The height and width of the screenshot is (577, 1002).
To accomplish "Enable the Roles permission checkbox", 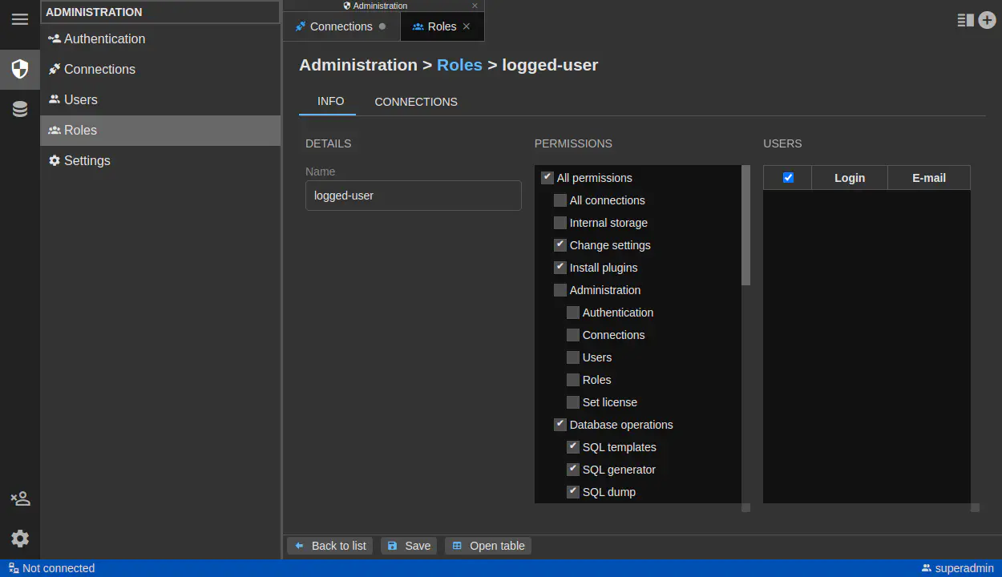I will (x=573, y=380).
